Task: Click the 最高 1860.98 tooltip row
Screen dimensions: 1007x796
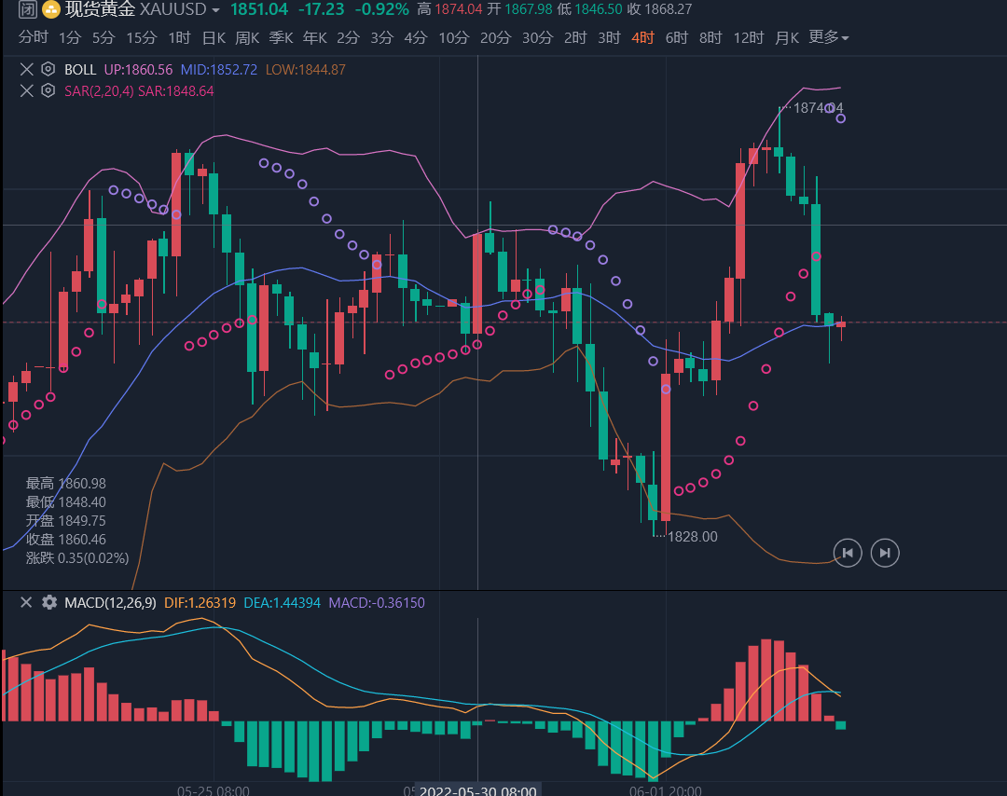Action: point(65,484)
